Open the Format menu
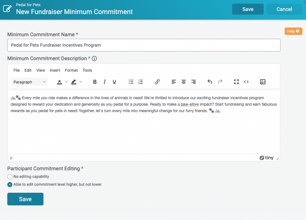Viewport: 306px width, 220px height. point(71,70)
